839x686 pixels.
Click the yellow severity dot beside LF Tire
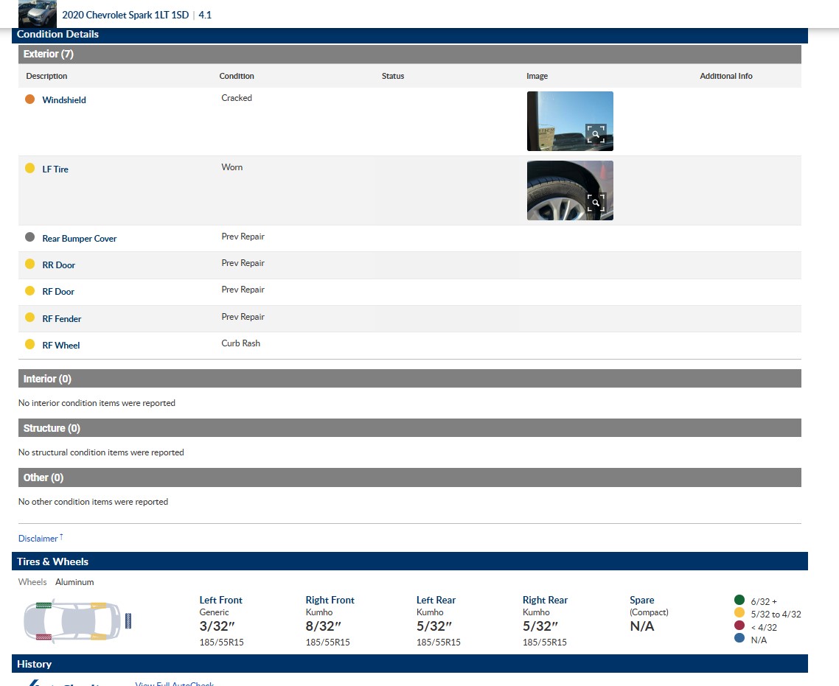[x=30, y=168]
